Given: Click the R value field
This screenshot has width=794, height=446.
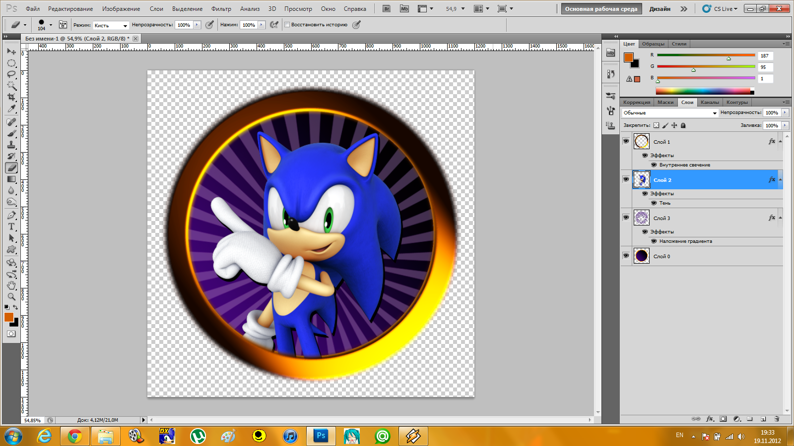Looking at the screenshot, I should click(765, 56).
